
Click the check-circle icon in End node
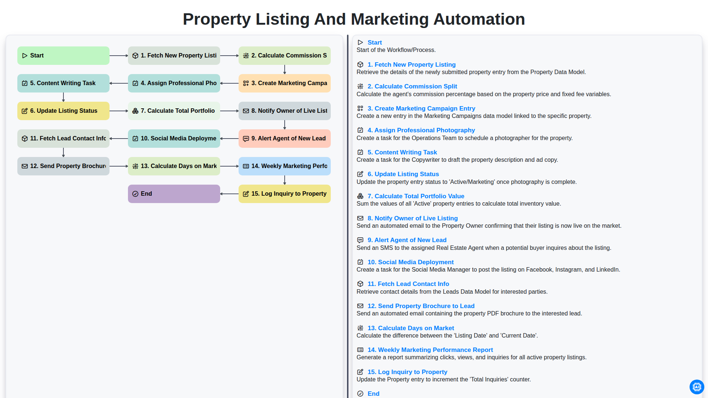(135, 194)
